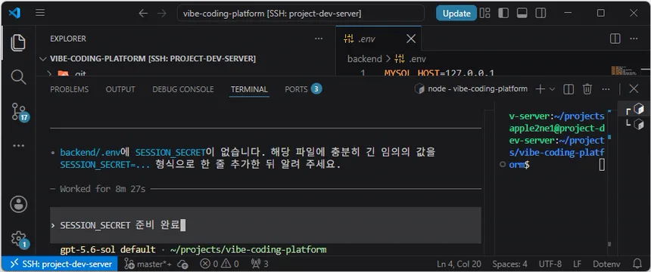
Task: Switch to the PROBLEMS tab
Action: point(70,89)
